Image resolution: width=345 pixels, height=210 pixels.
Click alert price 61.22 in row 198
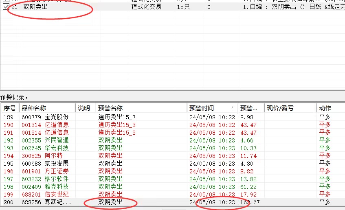pyautogui.click(x=248, y=187)
